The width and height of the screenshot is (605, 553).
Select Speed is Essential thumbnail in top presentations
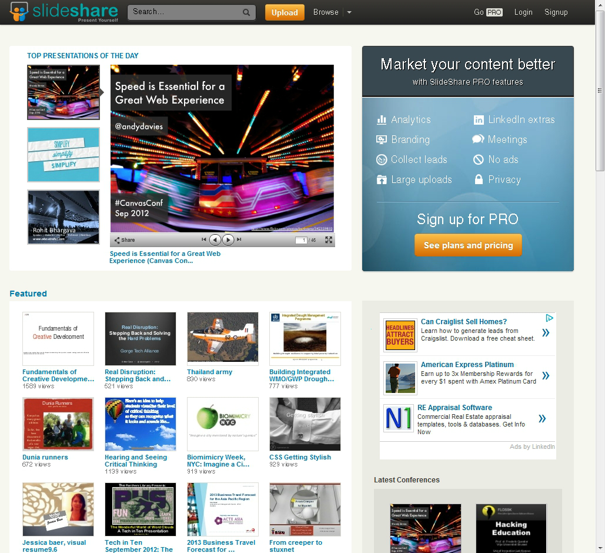[x=63, y=92]
